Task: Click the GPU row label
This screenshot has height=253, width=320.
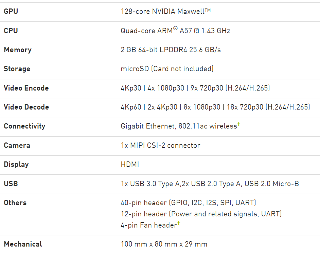Action: (x=11, y=12)
